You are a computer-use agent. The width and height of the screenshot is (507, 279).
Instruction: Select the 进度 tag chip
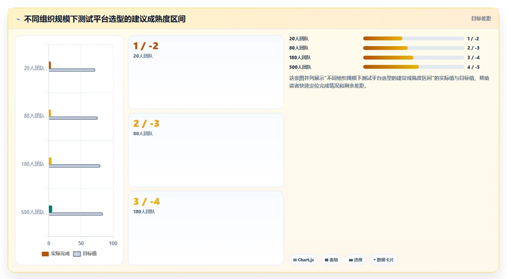[x=355, y=260]
